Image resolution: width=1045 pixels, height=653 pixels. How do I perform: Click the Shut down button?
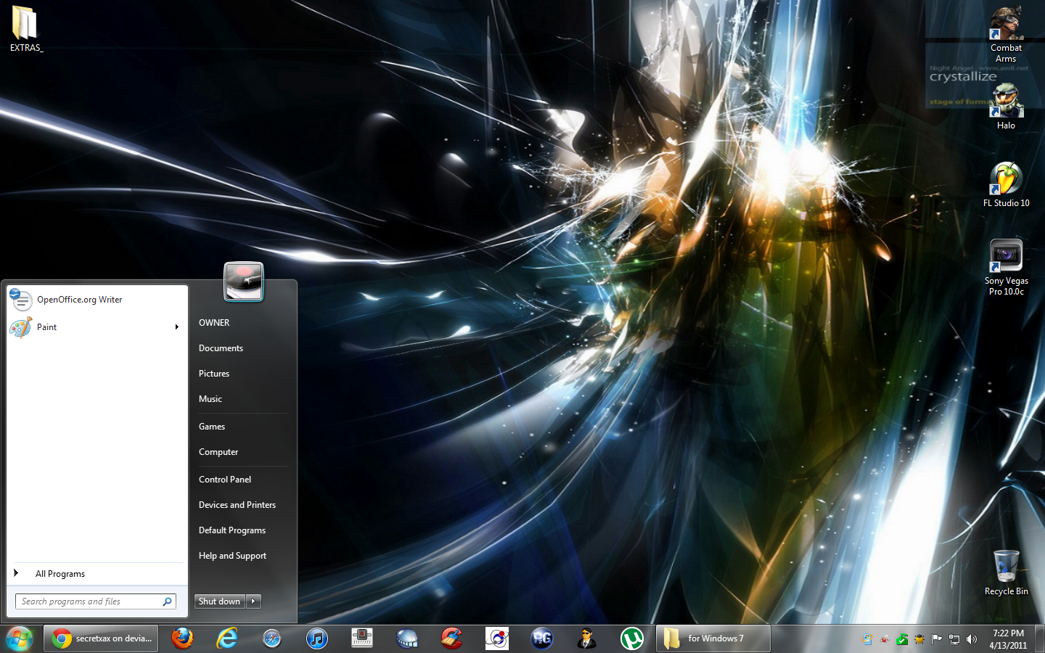click(220, 601)
